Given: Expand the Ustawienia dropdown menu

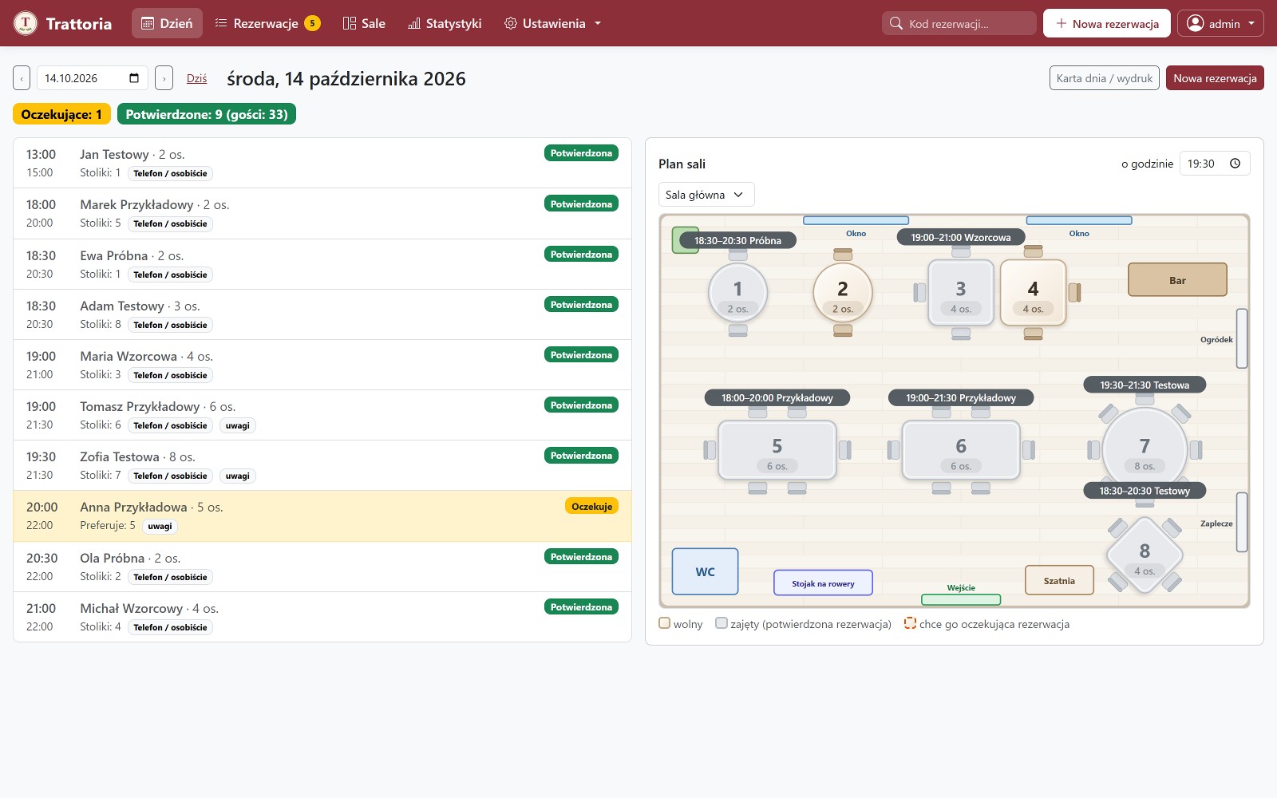Looking at the screenshot, I should point(552,23).
